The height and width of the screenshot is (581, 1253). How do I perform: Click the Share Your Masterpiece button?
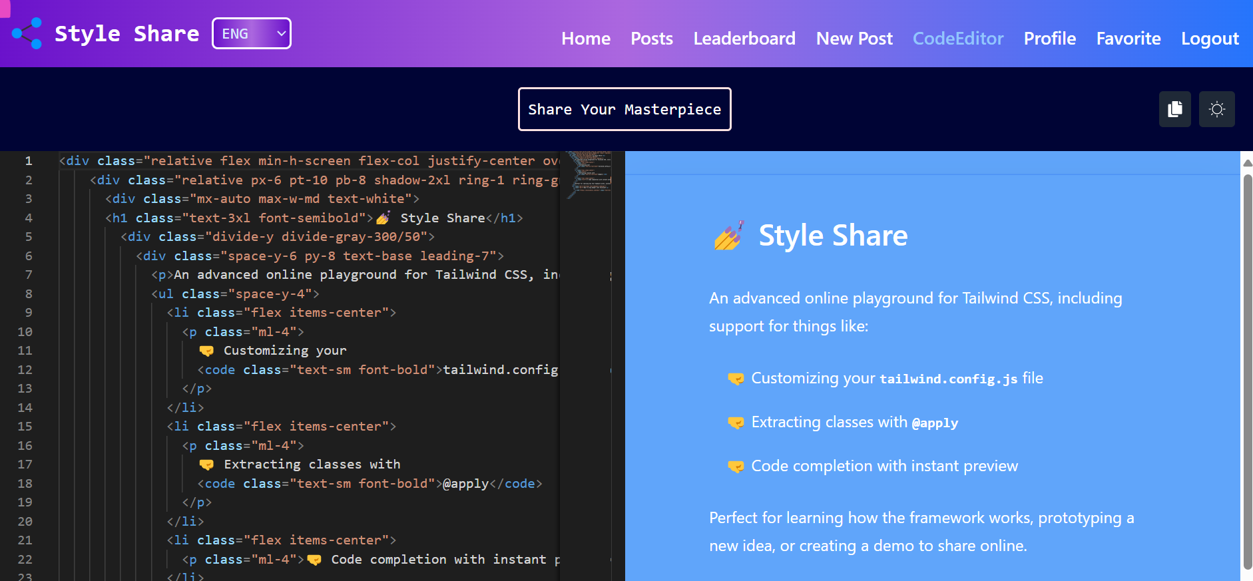click(625, 109)
